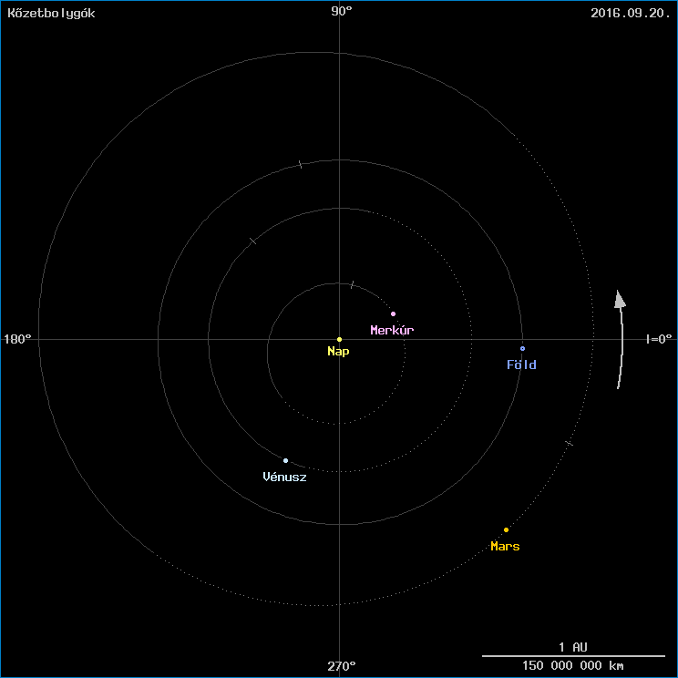Image resolution: width=678 pixels, height=678 pixels.
Task: Click the Nap label text
Action: [x=338, y=352]
